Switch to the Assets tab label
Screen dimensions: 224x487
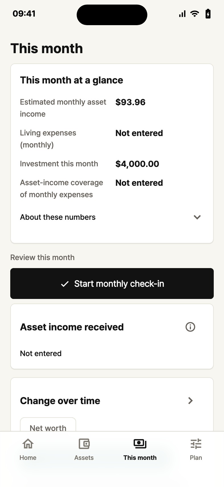tap(84, 458)
